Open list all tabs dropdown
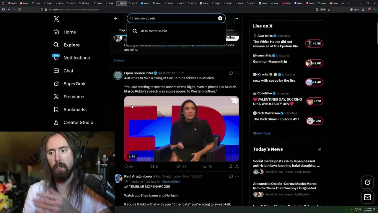The width and height of the screenshot is (378, 213). 349,3
